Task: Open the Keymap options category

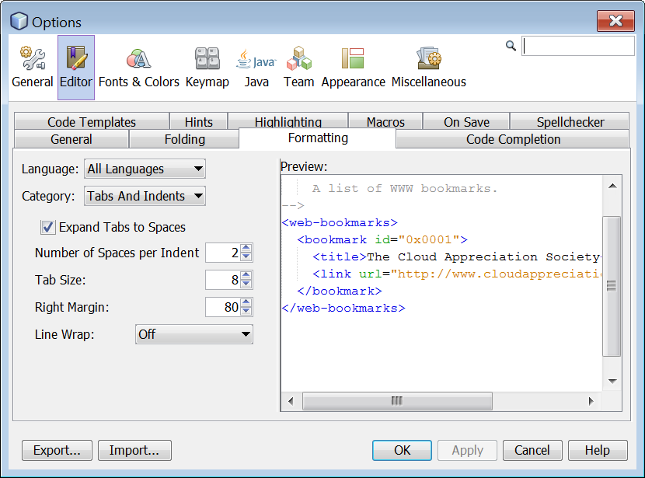Action: [x=207, y=68]
